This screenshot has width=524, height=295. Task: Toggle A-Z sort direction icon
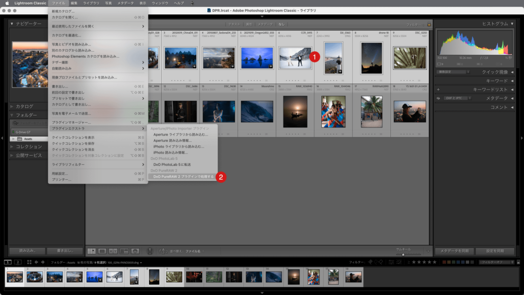tap(163, 251)
